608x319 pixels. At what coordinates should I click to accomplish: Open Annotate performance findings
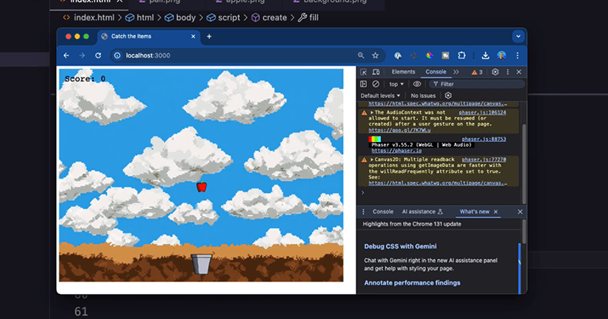pos(412,283)
